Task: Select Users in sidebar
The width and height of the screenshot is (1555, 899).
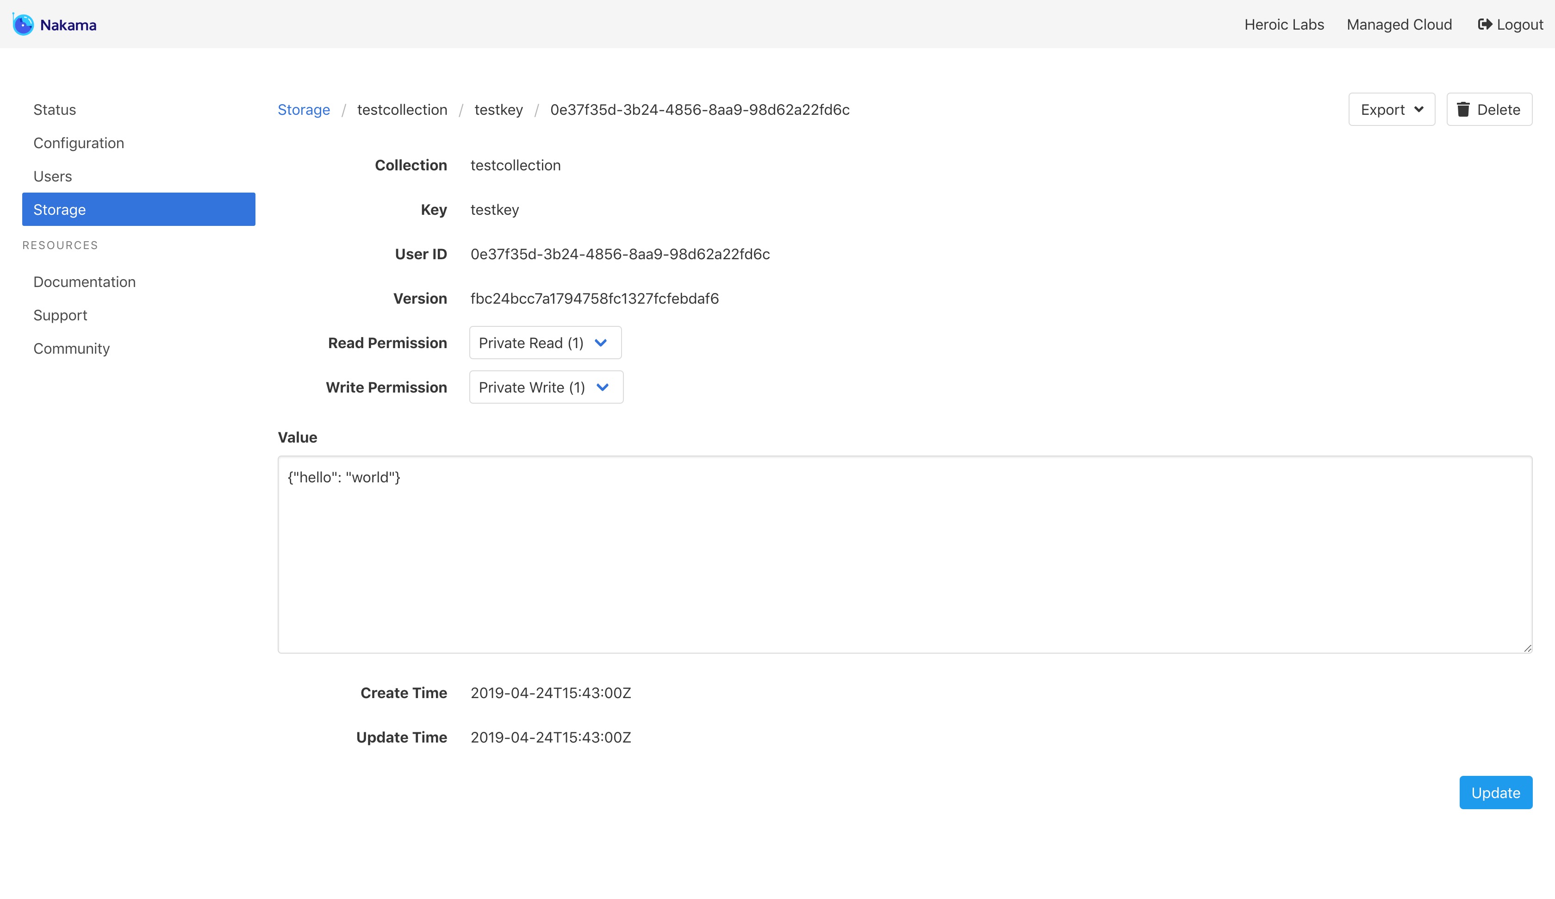Action: (52, 176)
